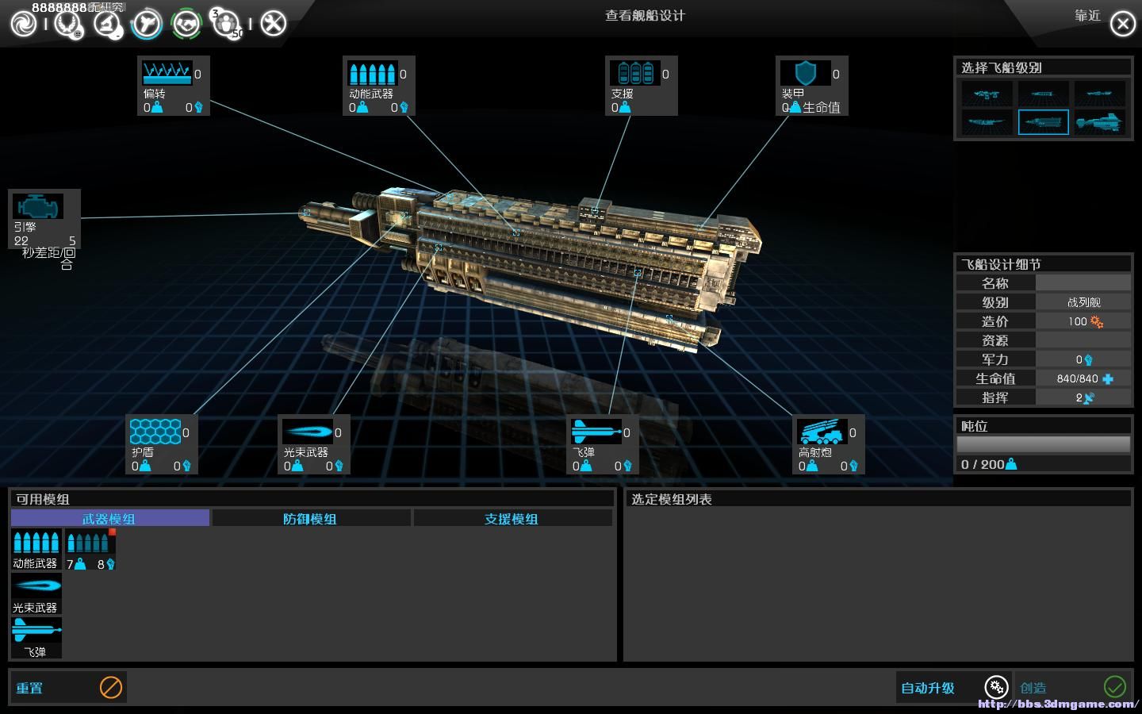
Task: Select the 动能武器 slot icon above the ship
Action: tap(373, 74)
